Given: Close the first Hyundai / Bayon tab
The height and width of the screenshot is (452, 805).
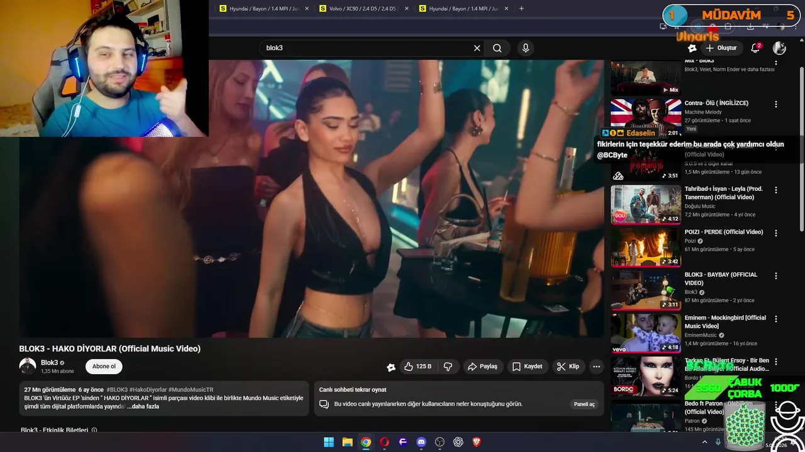Looking at the screenshot, I should click(307, 9).
